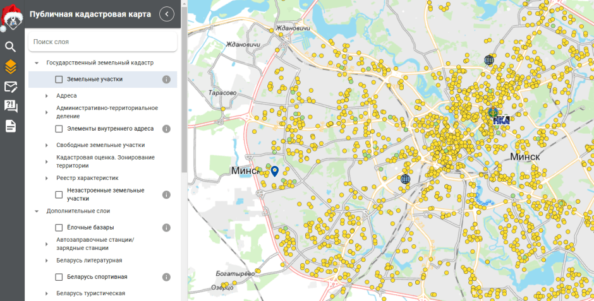Click the question chat bubbles icon
Viewport: 594px width, 301px height.
tap(11, 106)
